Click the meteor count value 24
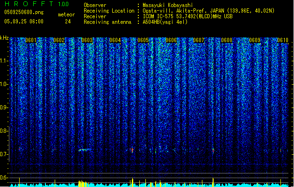This screenshot has width=294, height=187. click(x=68, y=22)
